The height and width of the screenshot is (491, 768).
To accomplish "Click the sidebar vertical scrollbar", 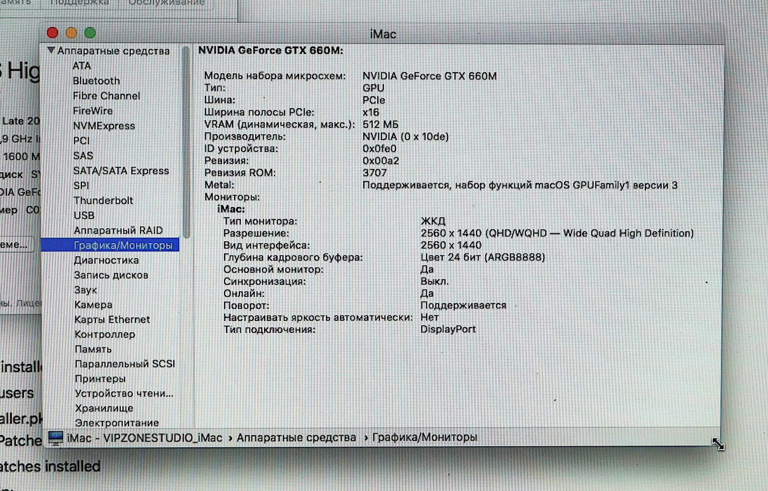I will coord(186,142).
